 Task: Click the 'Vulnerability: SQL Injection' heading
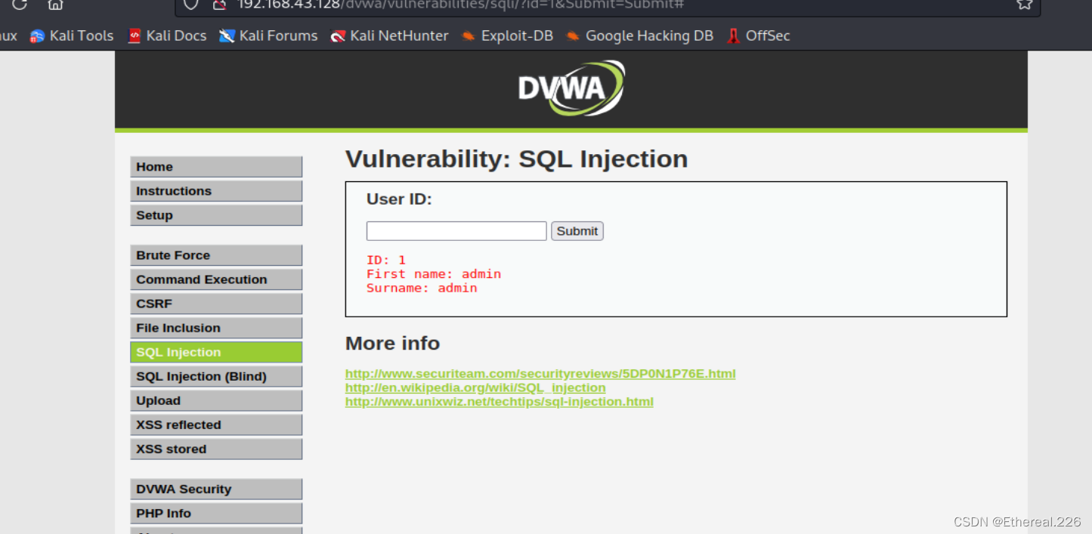(517, 159)
